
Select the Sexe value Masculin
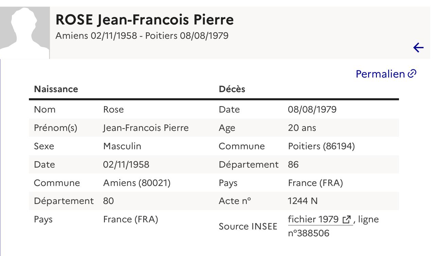point(122,146)
